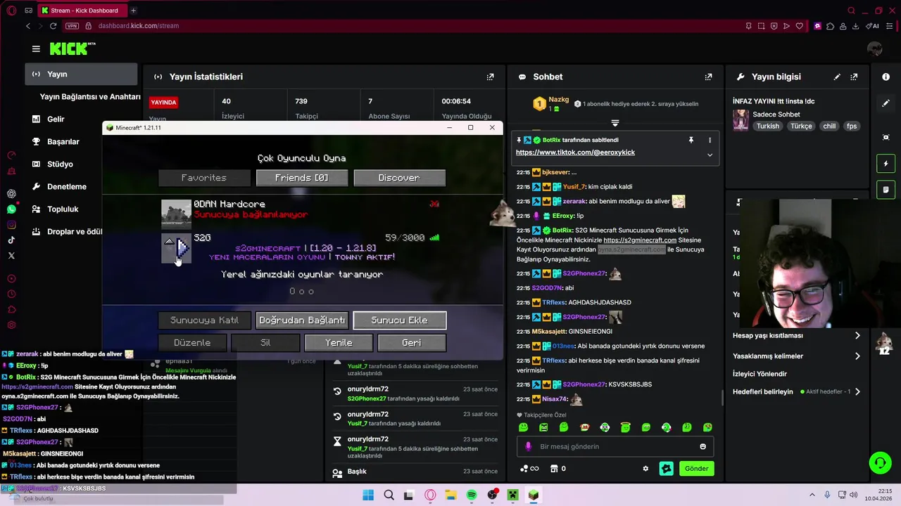Select Minecraft Favorites tab
This screenshot has width=901, height=506.
204,178
